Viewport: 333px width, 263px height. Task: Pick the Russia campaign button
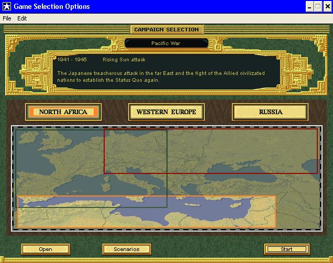(x=270, y=112)
